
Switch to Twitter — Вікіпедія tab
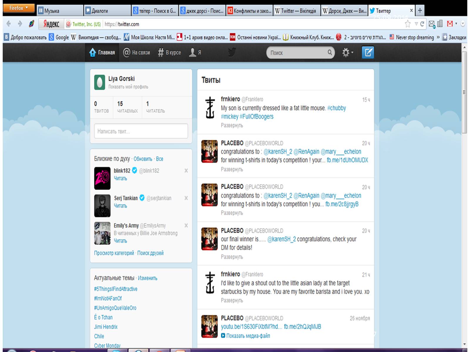296,11
